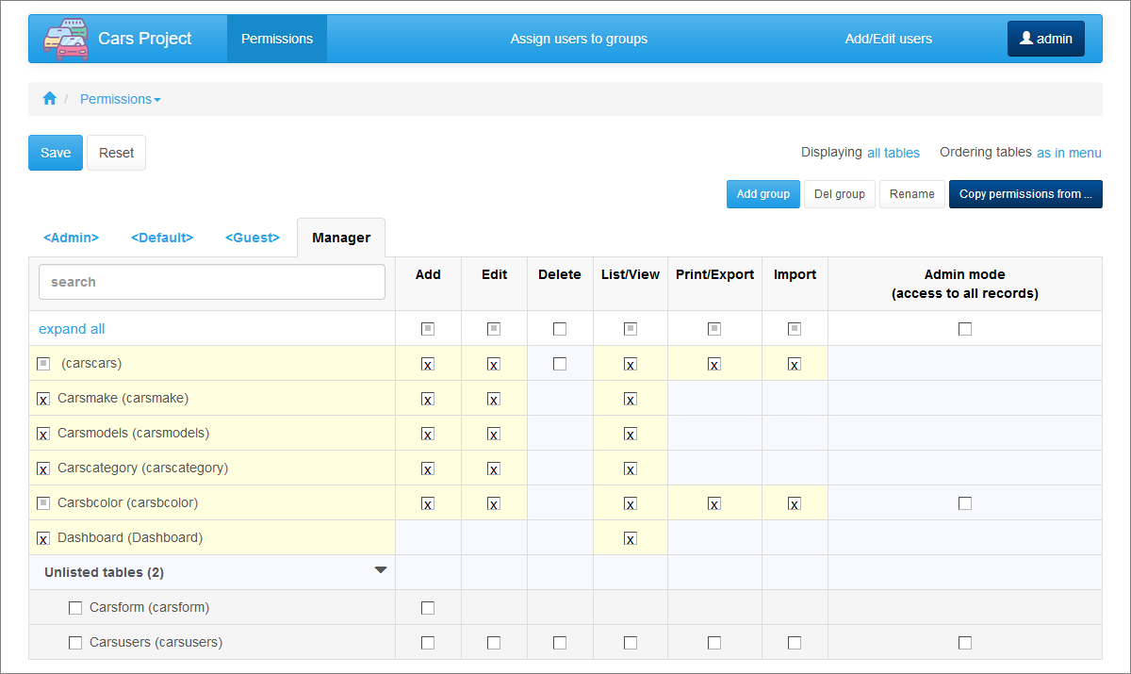Toggle List/View permission for Dashboard

click(x=630, y=537)
